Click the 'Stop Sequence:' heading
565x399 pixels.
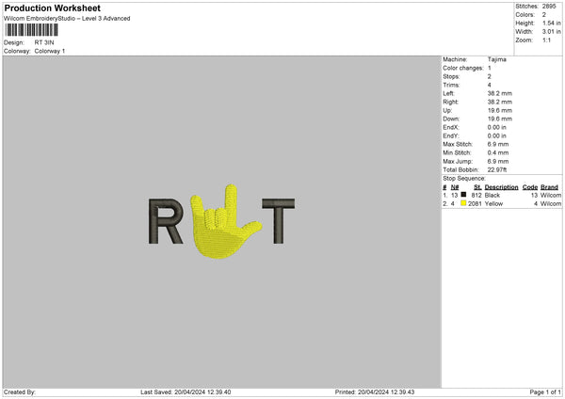point(464,179)
